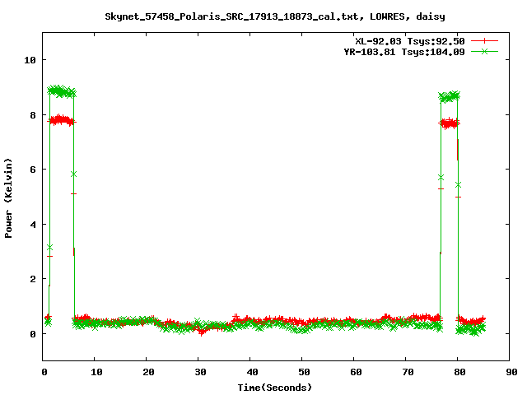Click x-axis tick label 40
527x395 pixels.
pyautogui.click(x=252, y=372)
